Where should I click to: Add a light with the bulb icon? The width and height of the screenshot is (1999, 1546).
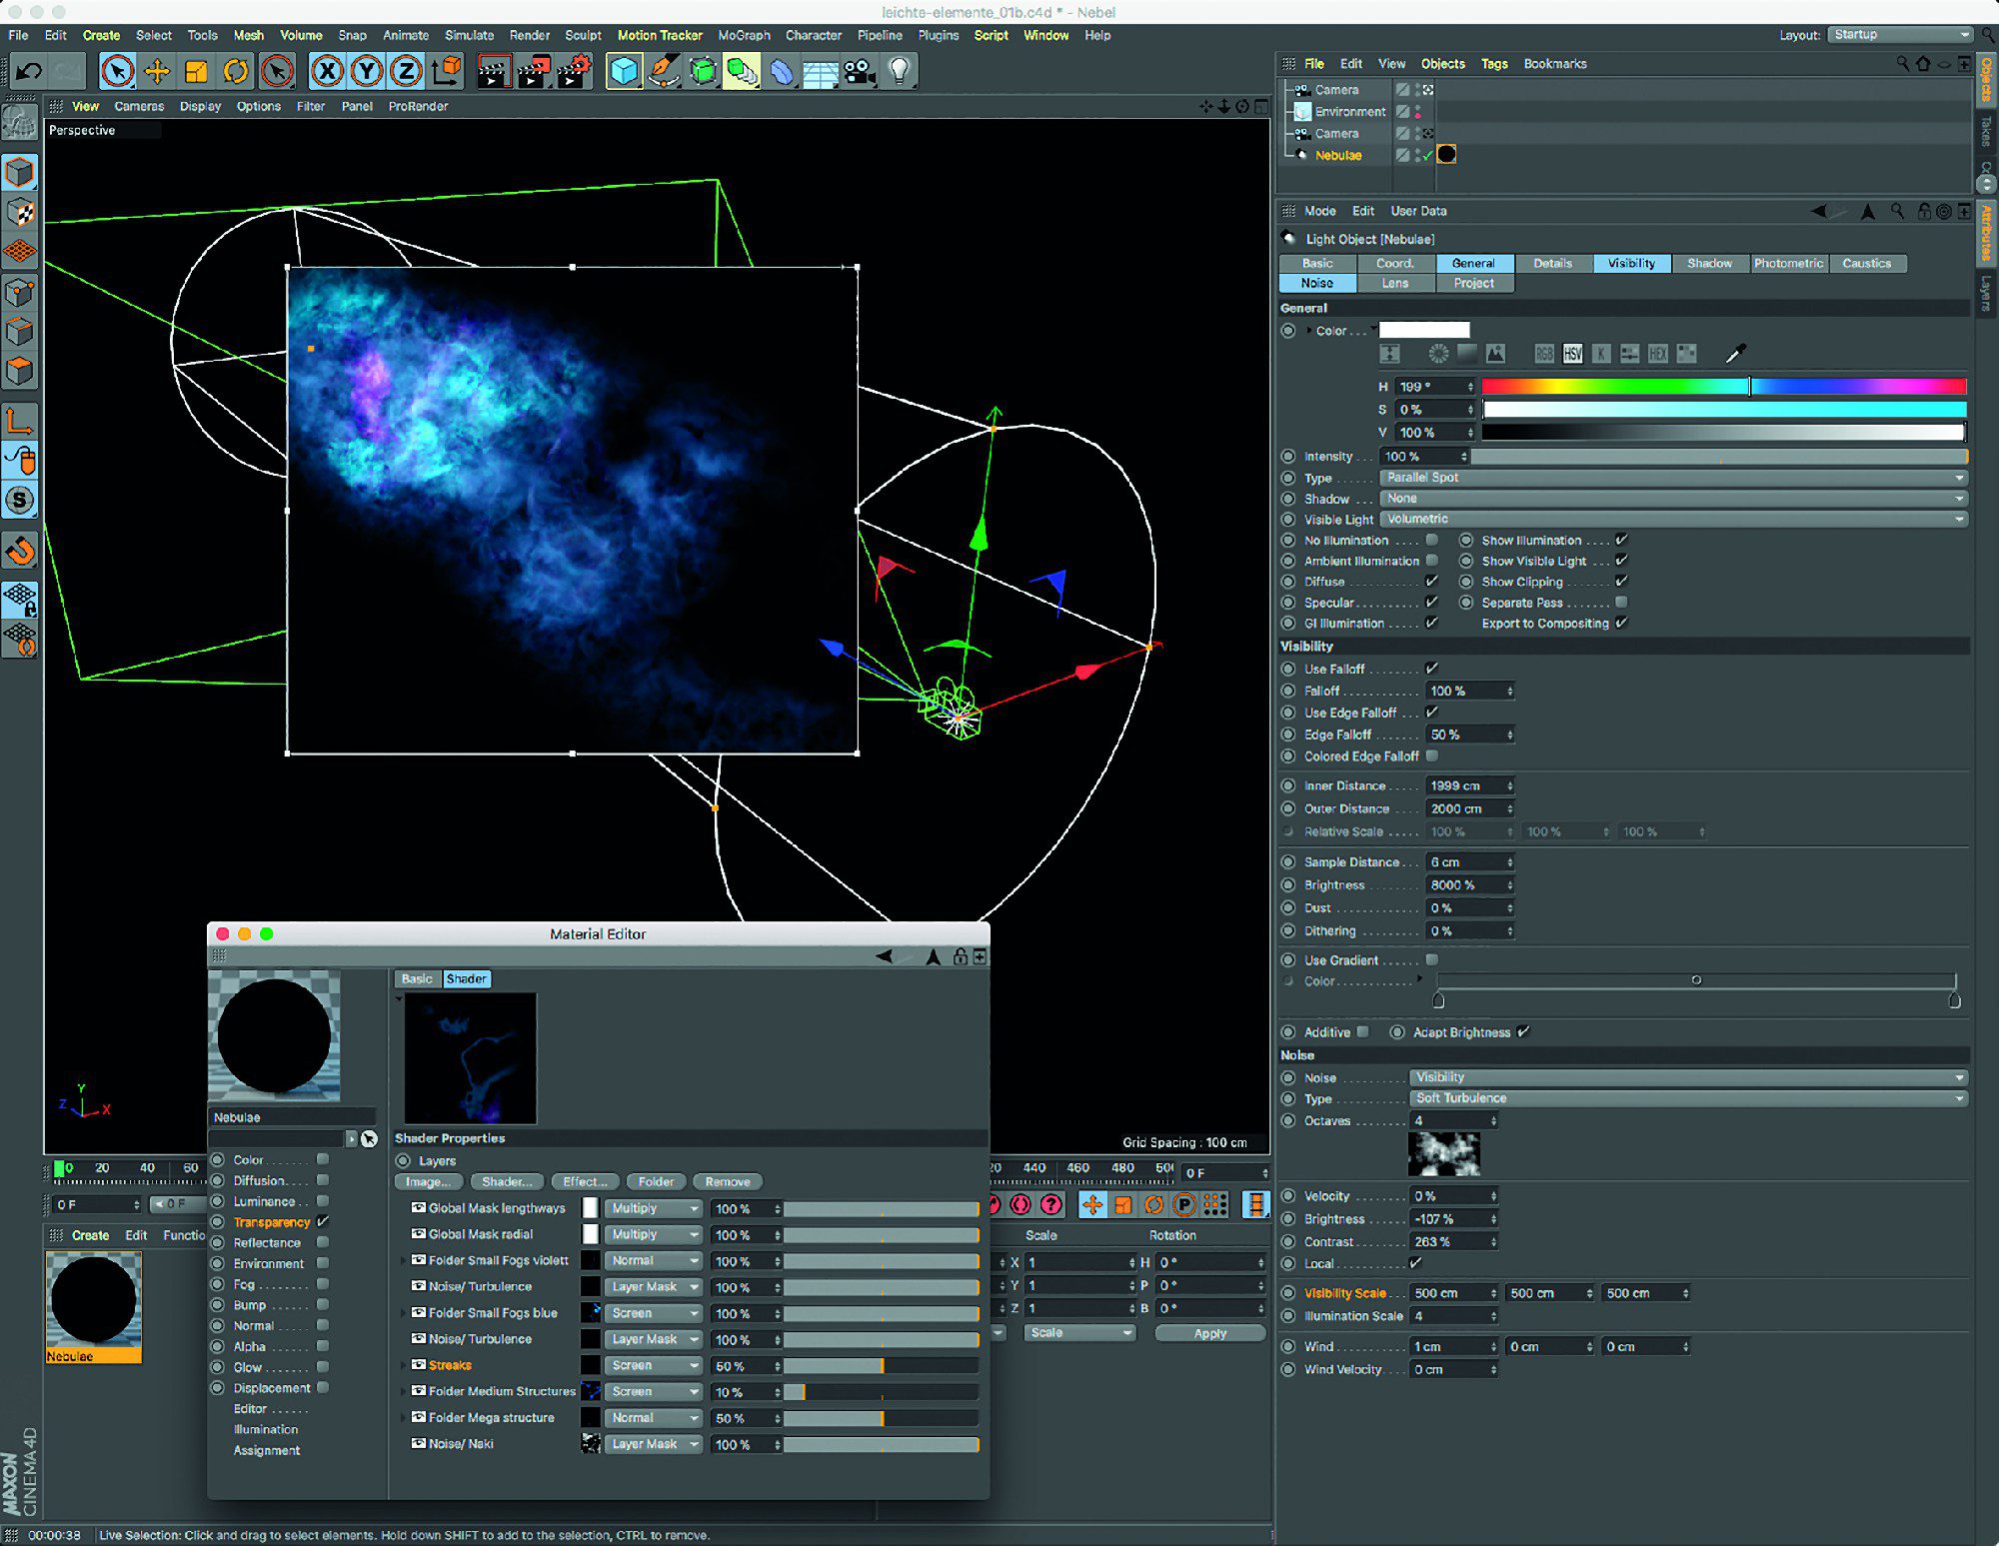pyautogui.click(x=900, y=71)
